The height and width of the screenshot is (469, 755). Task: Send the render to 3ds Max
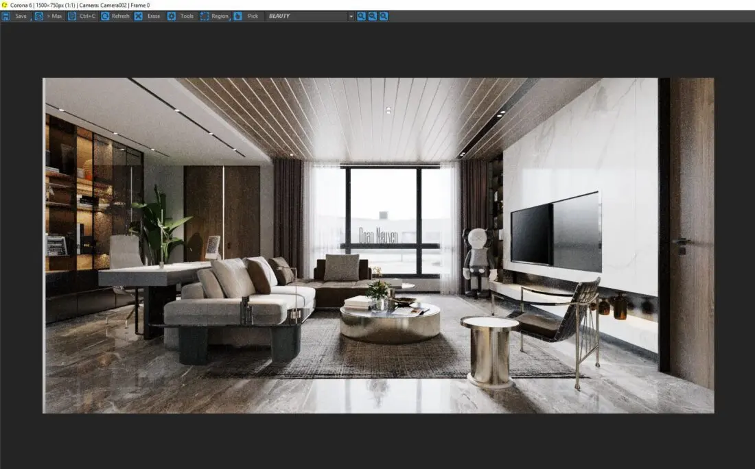coord(49,16)
